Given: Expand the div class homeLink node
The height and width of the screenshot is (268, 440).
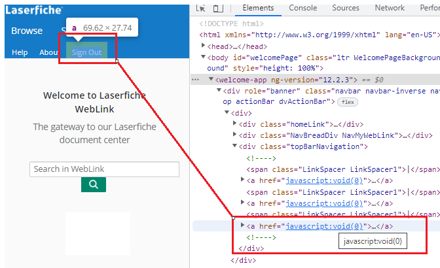Looking at the screenshot, I should pos(235,124).
